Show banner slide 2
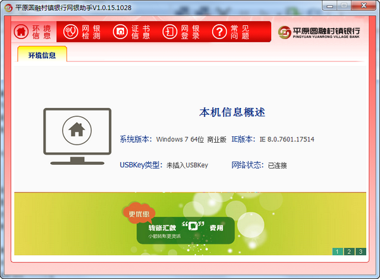 point(349,251)
